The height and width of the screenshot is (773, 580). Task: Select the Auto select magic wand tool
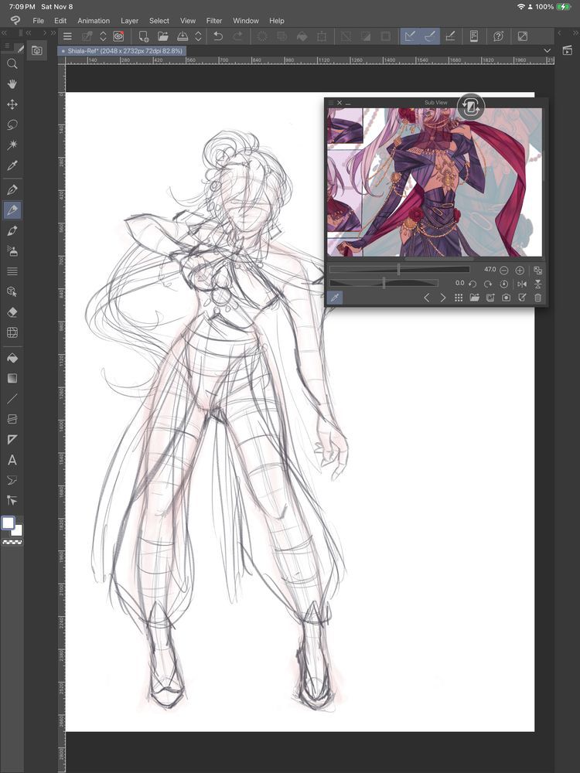(x=12, y=145)
